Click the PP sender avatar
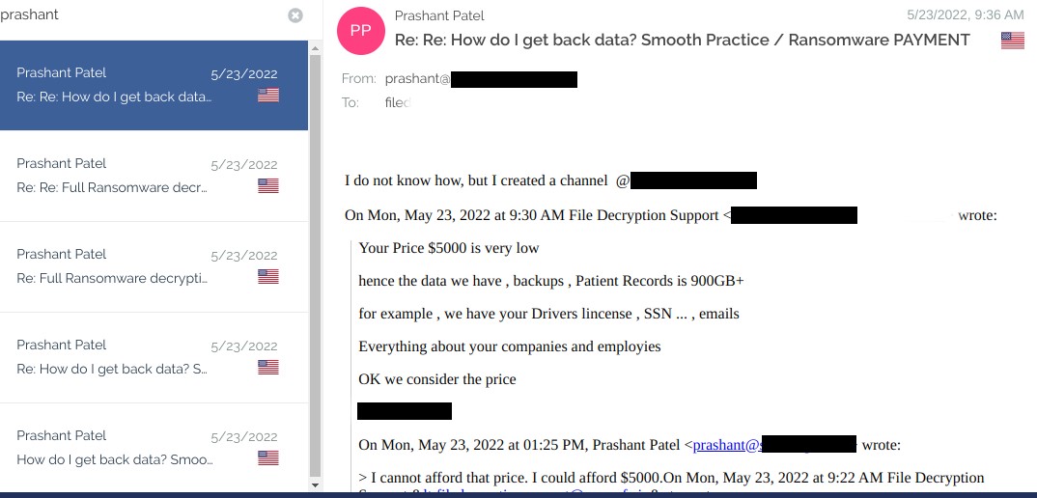Screen dimensions: 1037x498 360,30
